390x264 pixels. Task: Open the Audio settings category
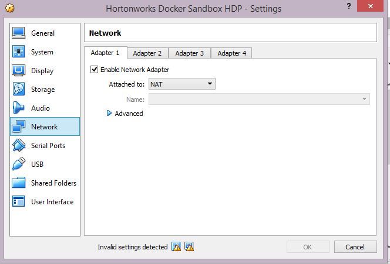(45, 108)
